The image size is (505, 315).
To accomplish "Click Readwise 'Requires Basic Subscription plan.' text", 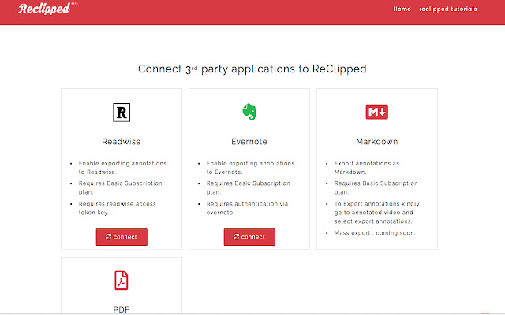I will pyautogui.click(x=121, y=187).
